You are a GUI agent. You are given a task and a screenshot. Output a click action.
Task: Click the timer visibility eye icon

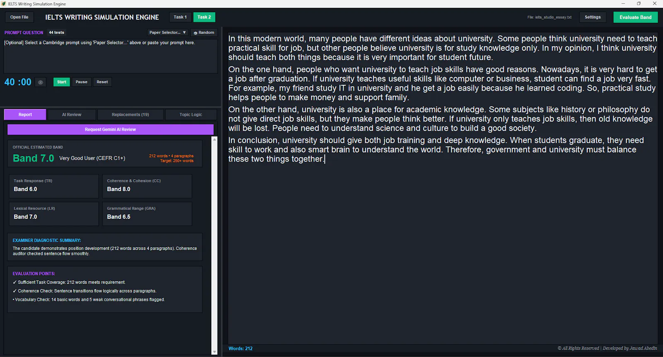(40, 82)
